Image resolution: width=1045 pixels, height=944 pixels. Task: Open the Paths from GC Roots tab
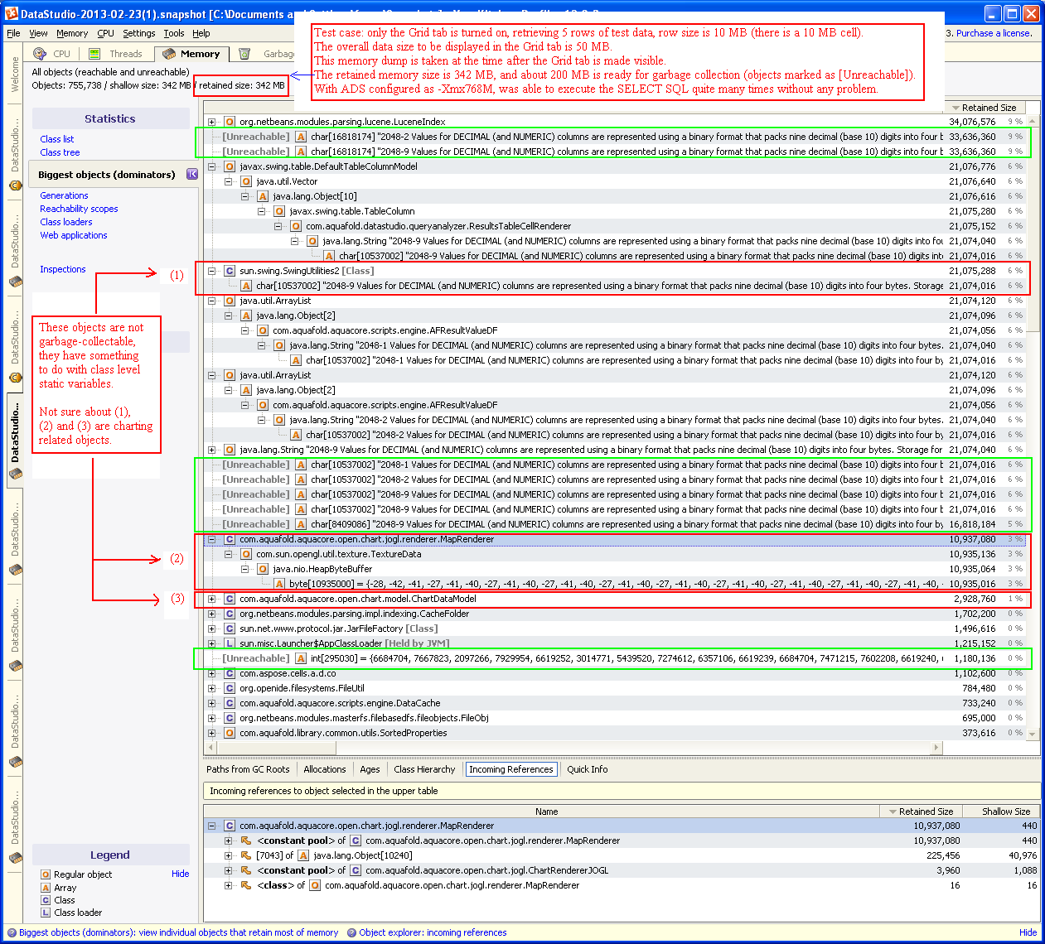coord(248,769)
